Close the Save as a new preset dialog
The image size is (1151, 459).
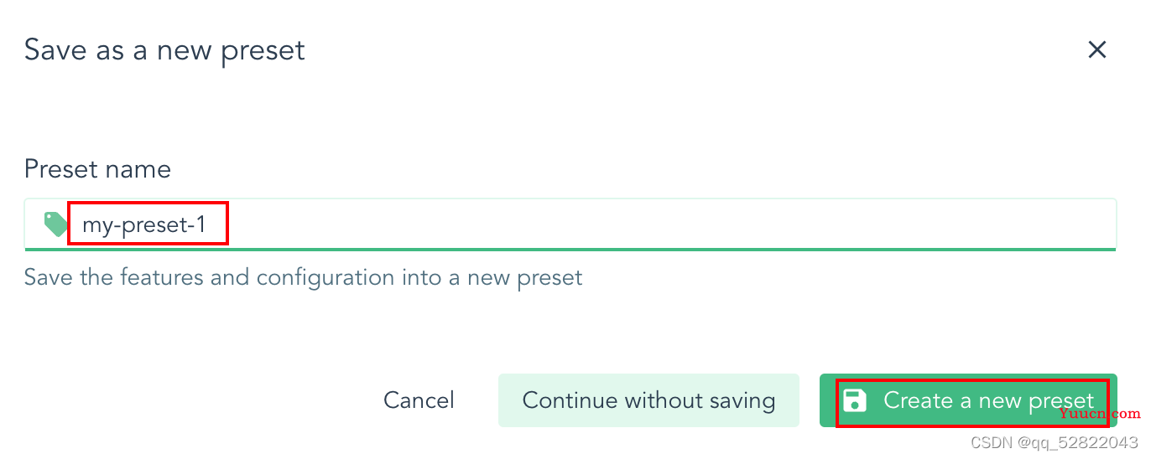[1096, 50]
